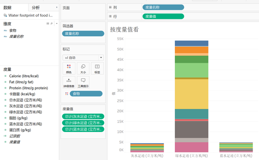Viewport: 259px width, 160px height.
Task: Click the 55K axis tick label
Action: pos(120,39)
